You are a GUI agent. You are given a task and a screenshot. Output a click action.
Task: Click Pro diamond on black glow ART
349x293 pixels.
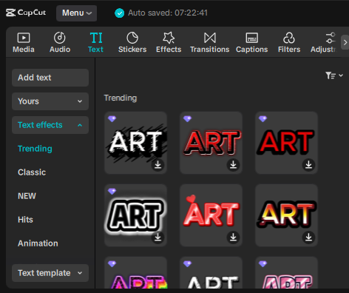[112, 191]
